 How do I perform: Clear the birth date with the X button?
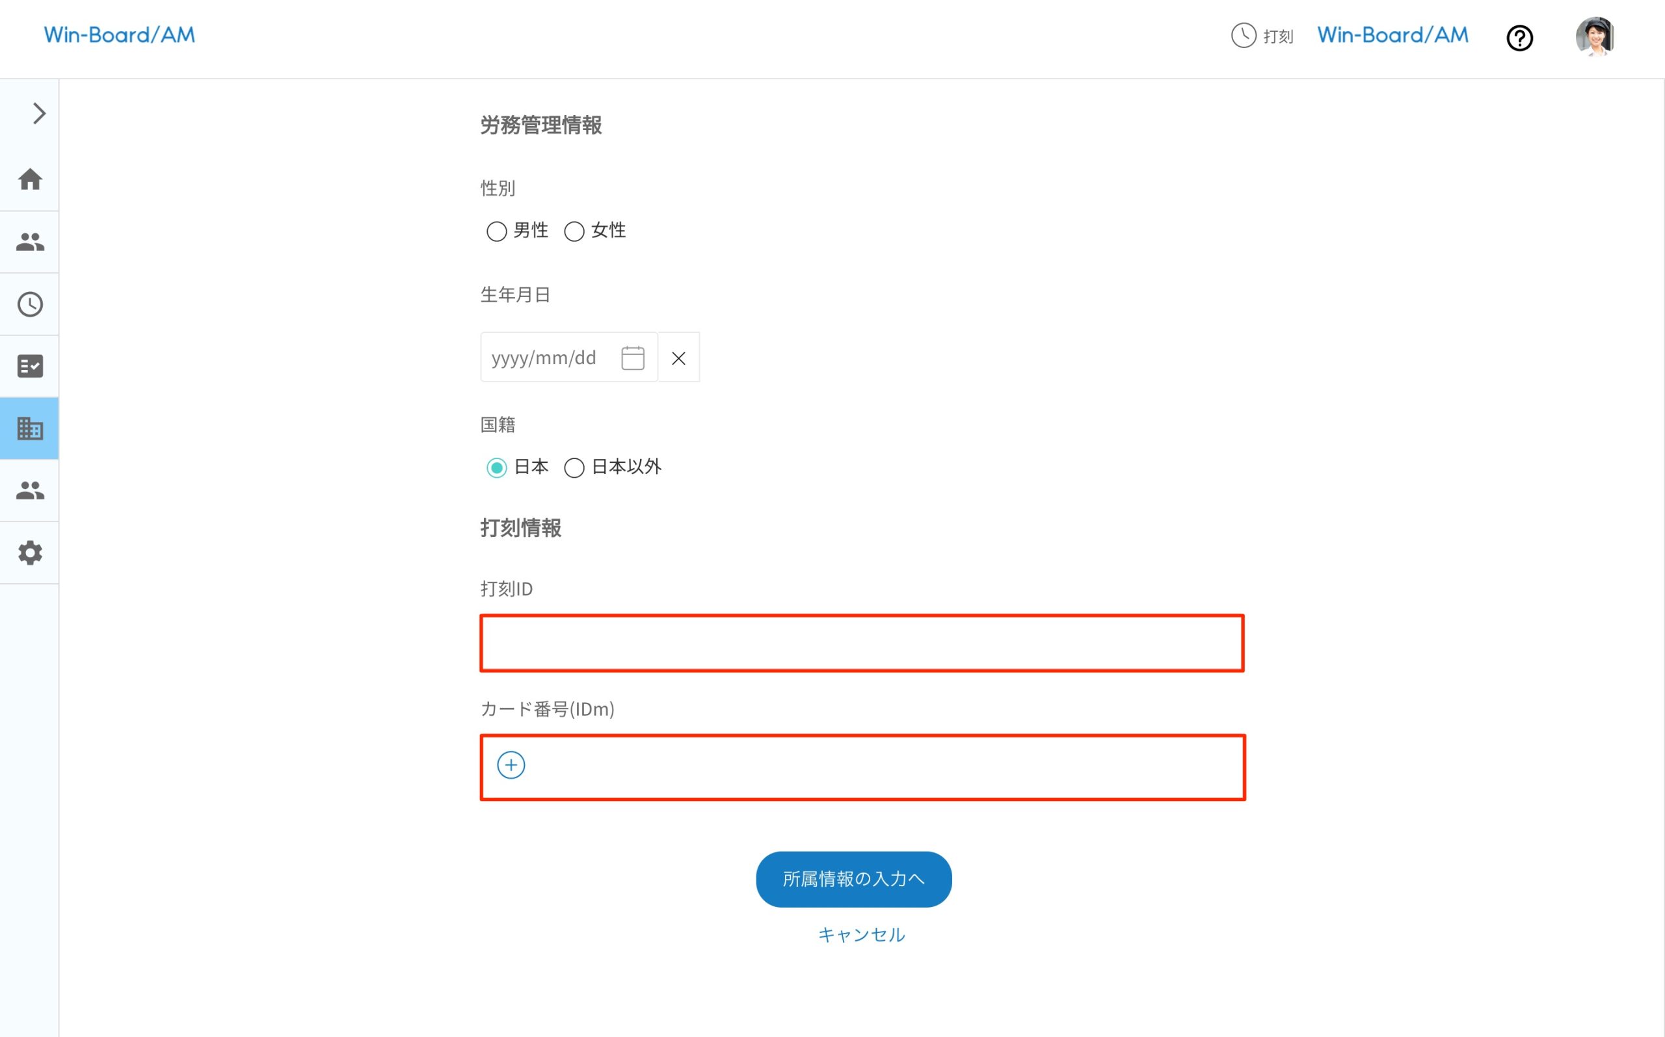[x=678, y=358]
